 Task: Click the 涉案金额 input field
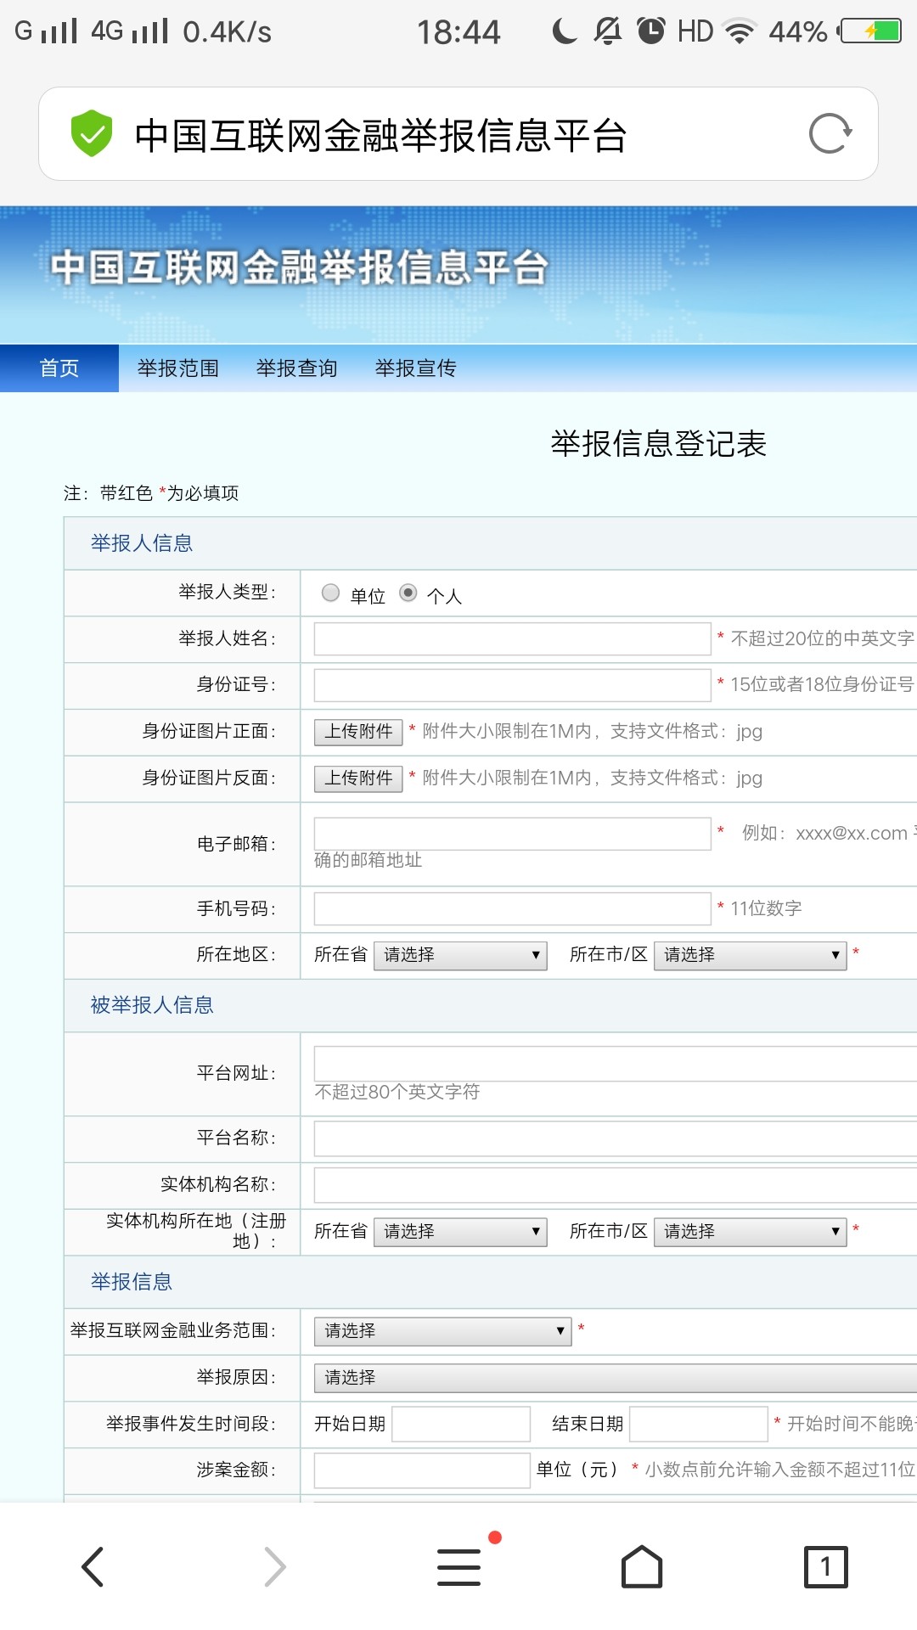[422, 1470]
